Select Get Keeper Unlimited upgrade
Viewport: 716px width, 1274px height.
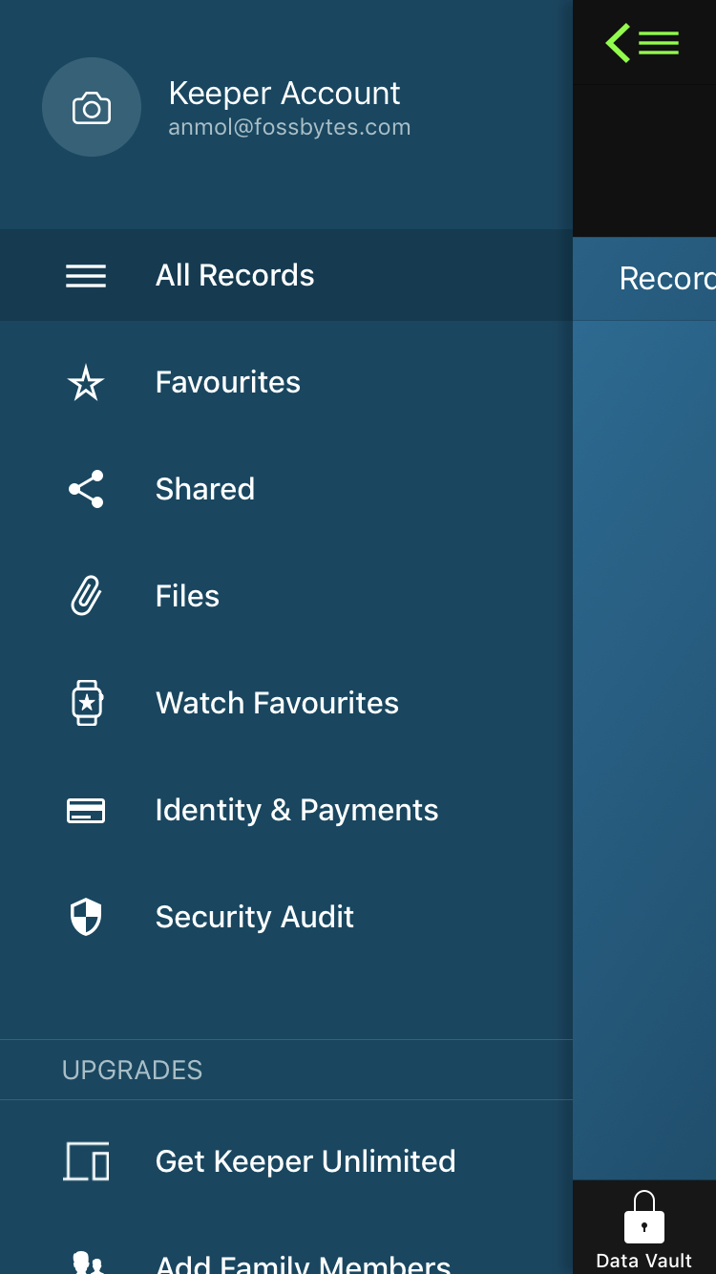click(305, 1161)
